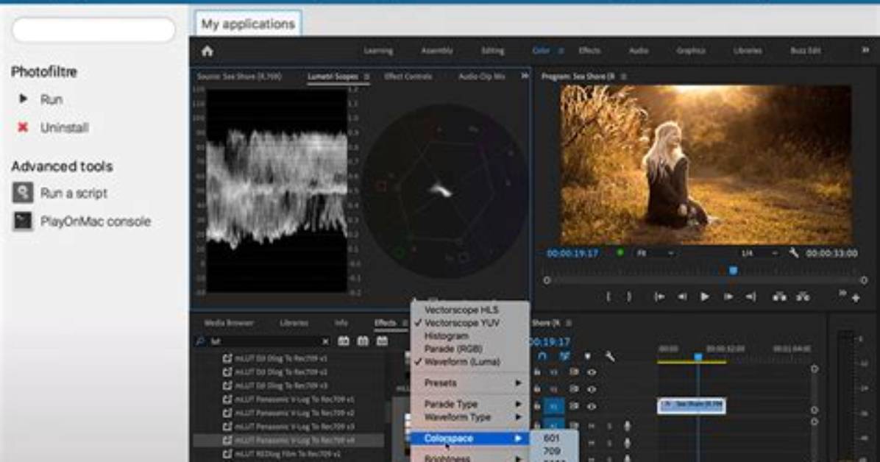Select 709 colorspace option
880x462 pixels.
(553, 451)
